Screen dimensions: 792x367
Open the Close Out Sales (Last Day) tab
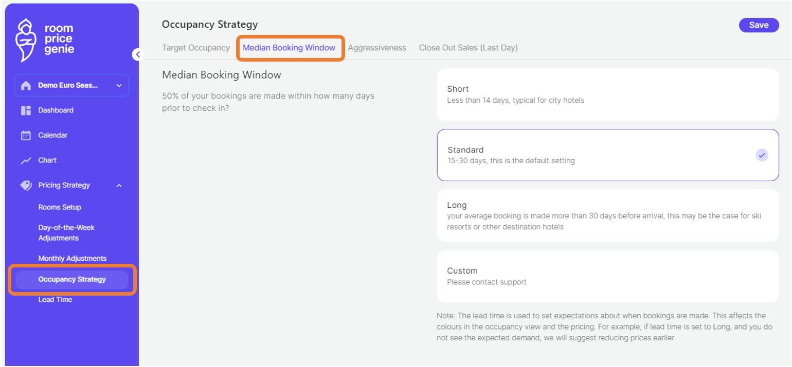tap(468, 48)
